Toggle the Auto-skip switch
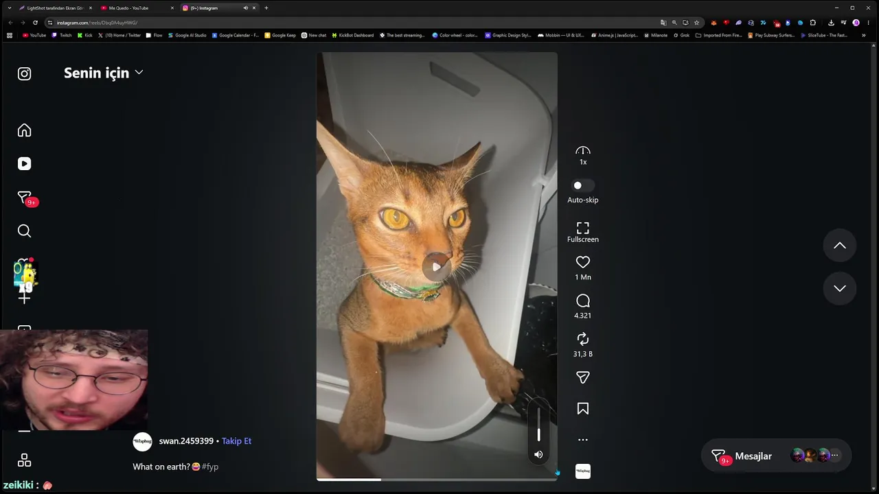879x494 pixels. point(583,185)
